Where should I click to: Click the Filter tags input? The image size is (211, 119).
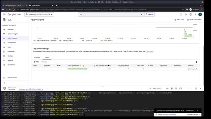coord(44,62)
